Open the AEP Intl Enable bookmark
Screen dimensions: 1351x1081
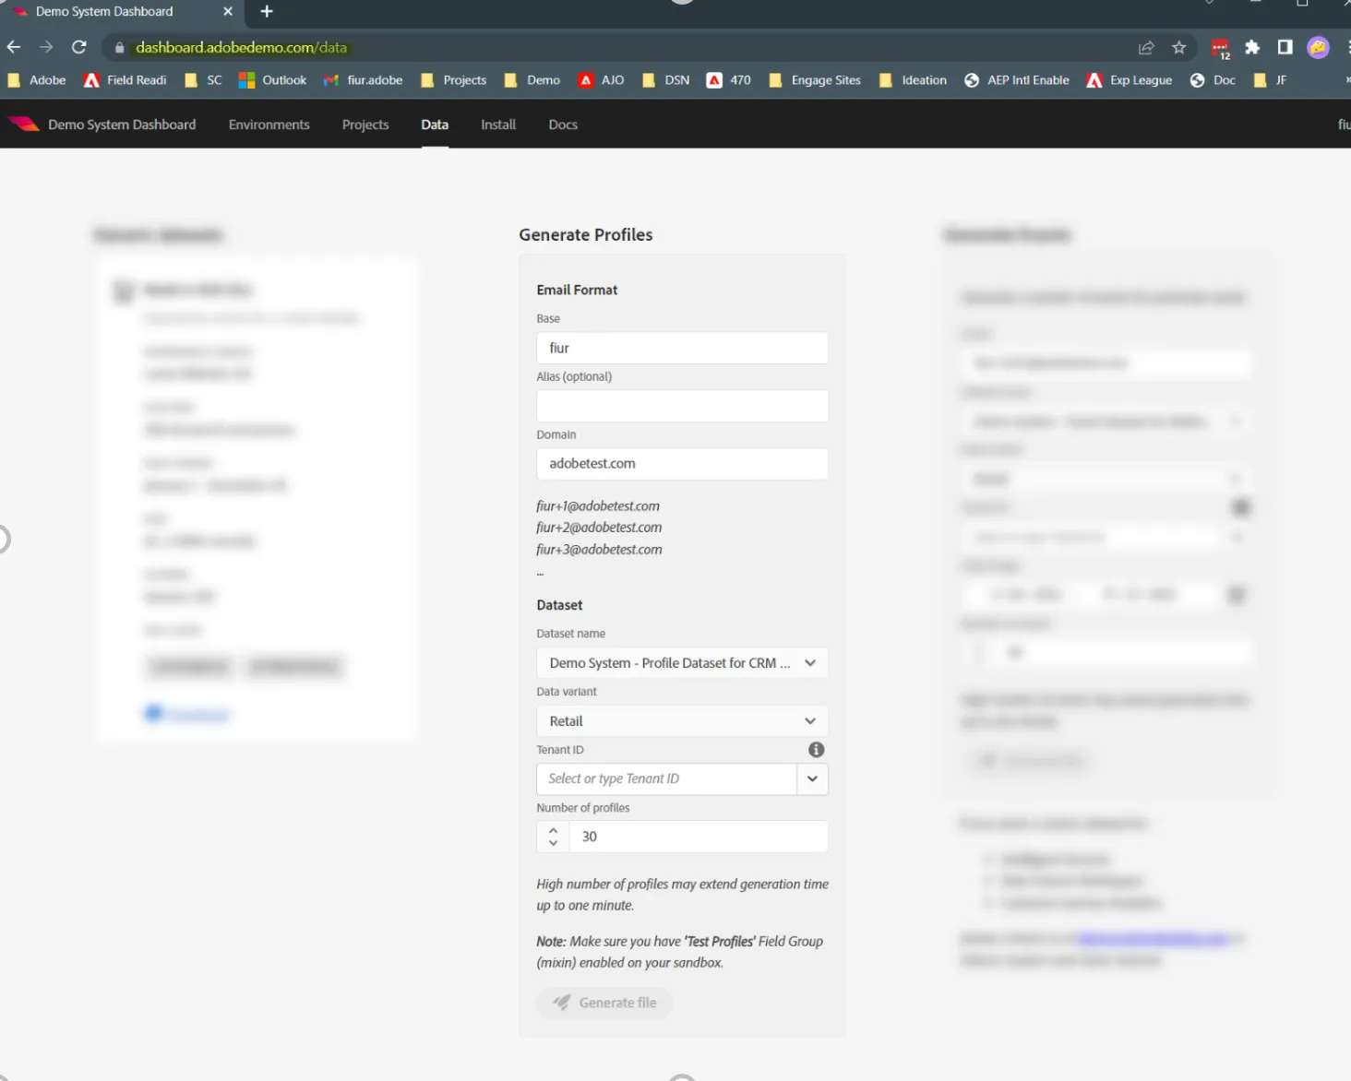coord(1016,80)
